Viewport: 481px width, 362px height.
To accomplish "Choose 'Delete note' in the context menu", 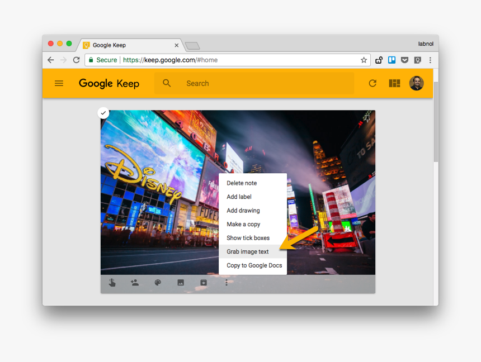I will (242, 183).
